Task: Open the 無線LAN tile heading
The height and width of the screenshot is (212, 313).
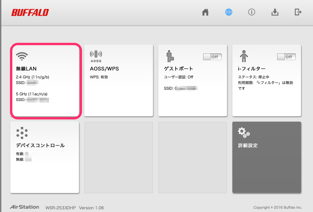Action: pos(26,69)
